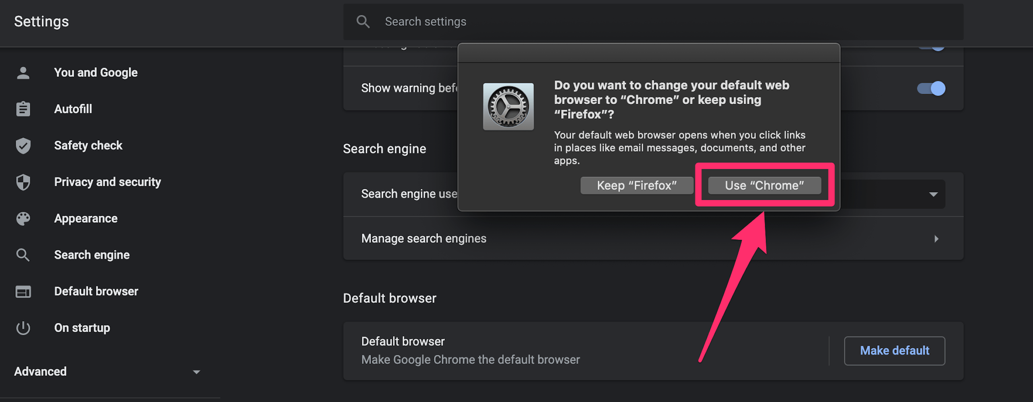The height and width of the screenshot is (402, 1033).
Task: Toggle the partially hidden switch at top right
Action: click(x=931, y=47)
